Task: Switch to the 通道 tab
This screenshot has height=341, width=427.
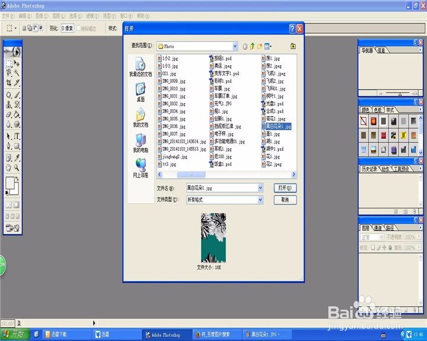Action: coord(377,228)
